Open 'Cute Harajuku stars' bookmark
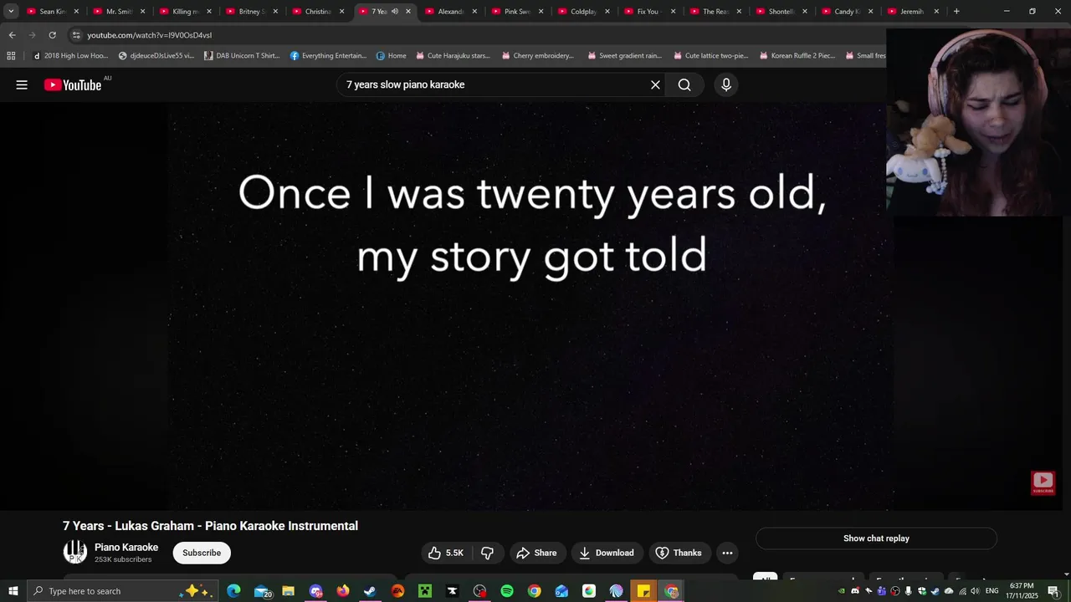Image resolution: width=1071 pixels, height=602 pixels. [453, 56]
